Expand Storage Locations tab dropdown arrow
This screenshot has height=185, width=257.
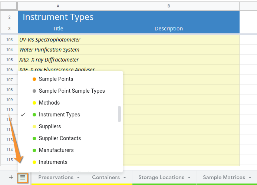point(189,178)
